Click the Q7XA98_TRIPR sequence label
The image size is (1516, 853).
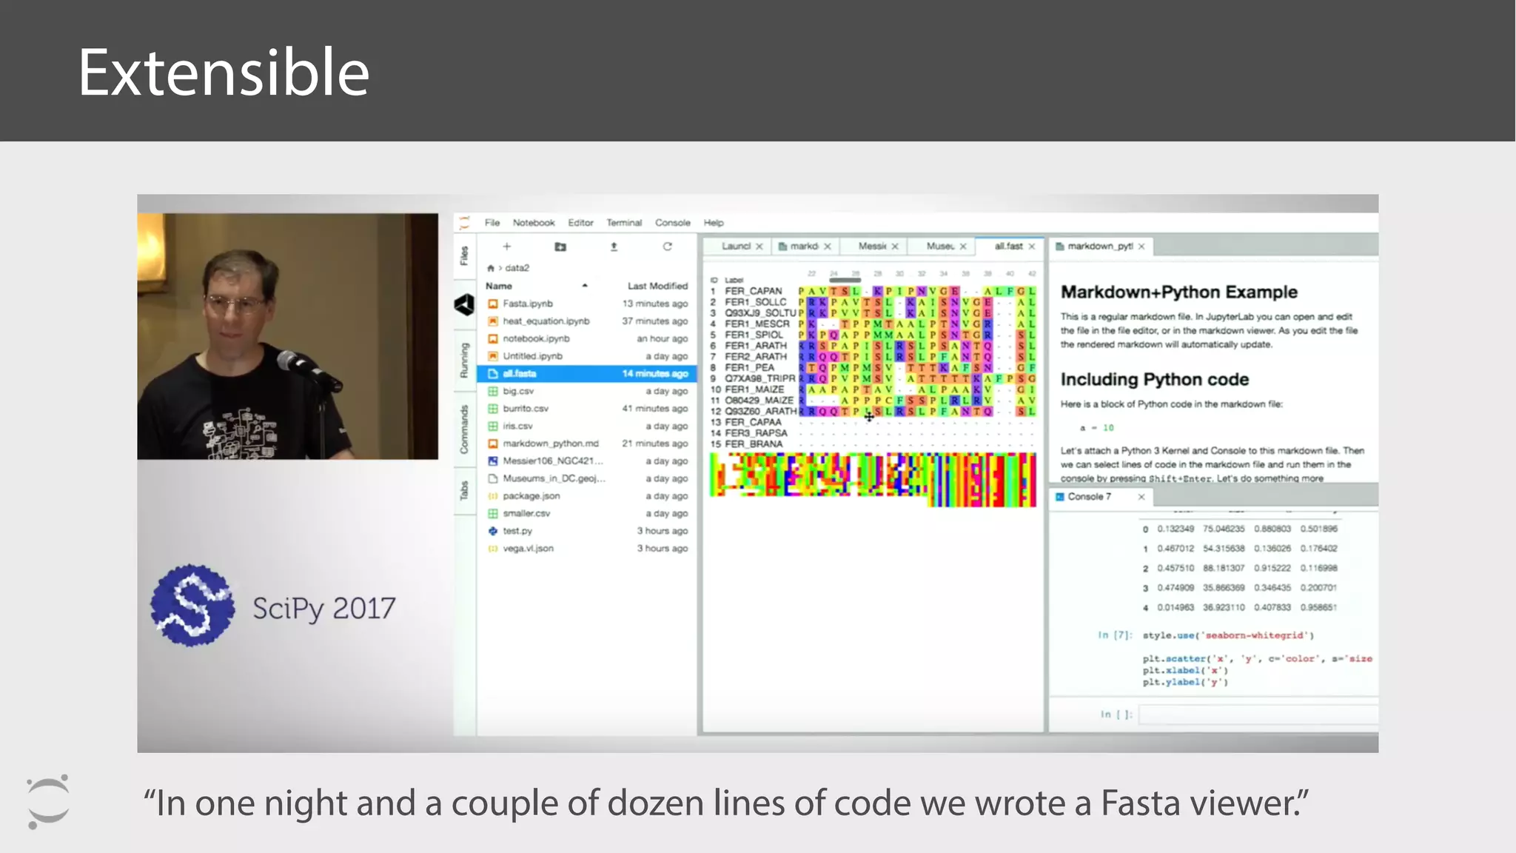click(x=759, y=378)
